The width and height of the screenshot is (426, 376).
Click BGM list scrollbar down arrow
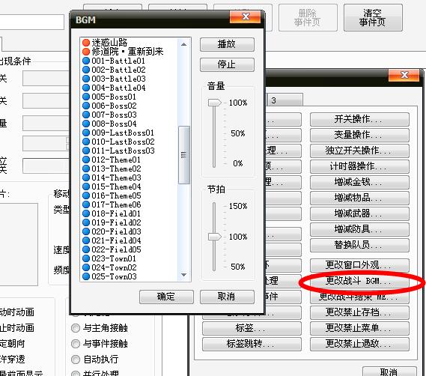pyautogui.click(x=183, y=275)
